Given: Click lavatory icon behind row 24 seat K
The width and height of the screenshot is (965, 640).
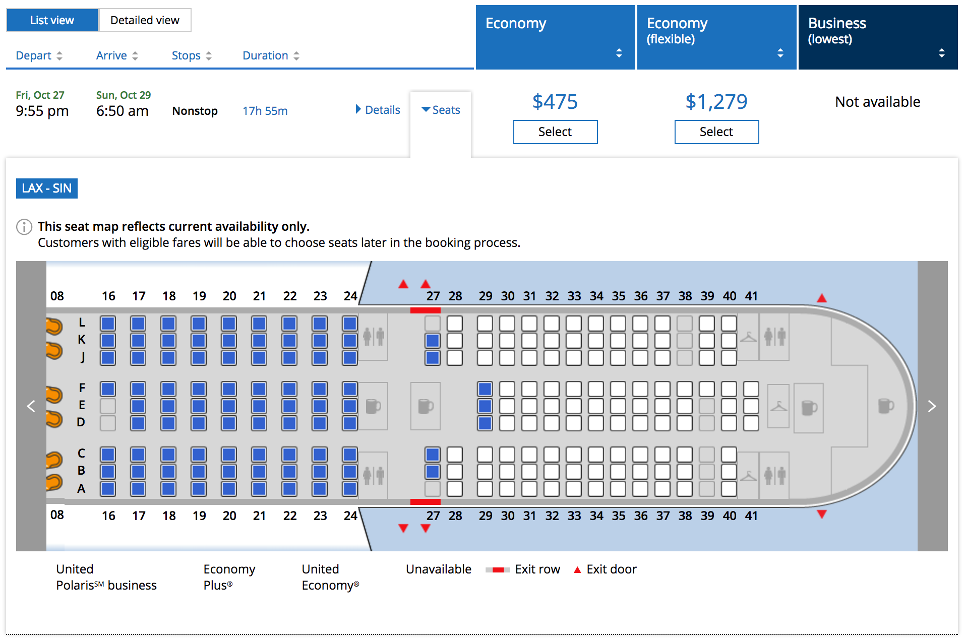Looking at the screenshot, I should point(374,336).
